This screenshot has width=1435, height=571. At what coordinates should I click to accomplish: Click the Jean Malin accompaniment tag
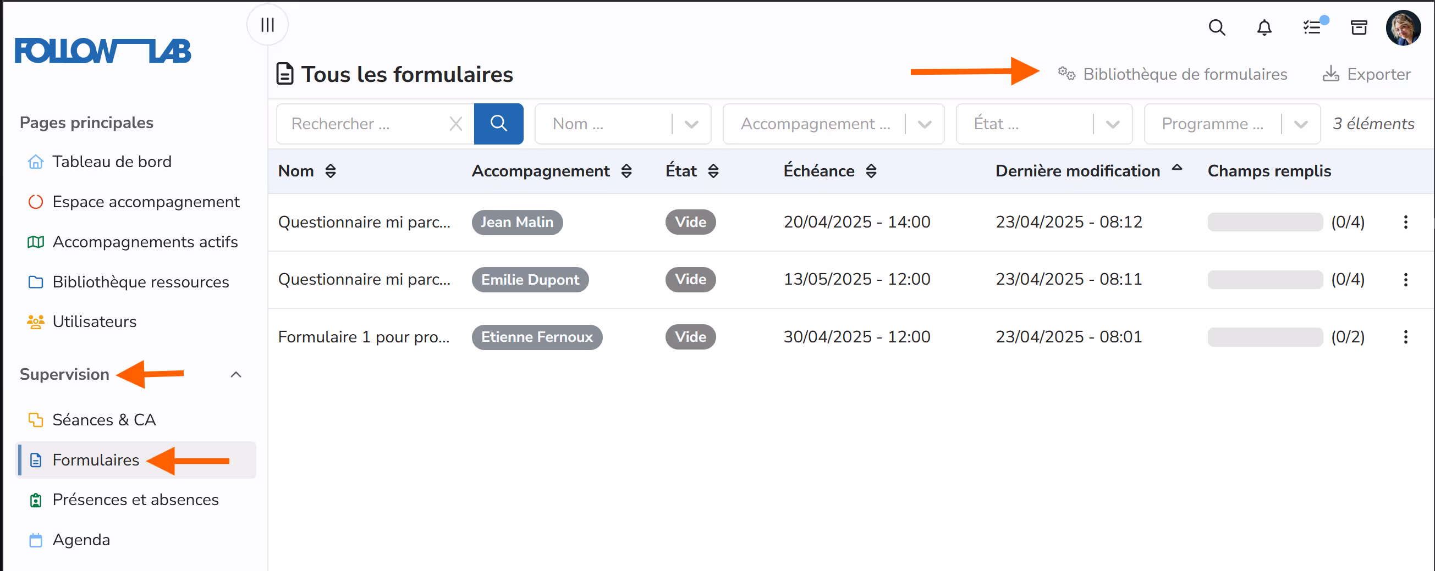[x=517, y=222]
